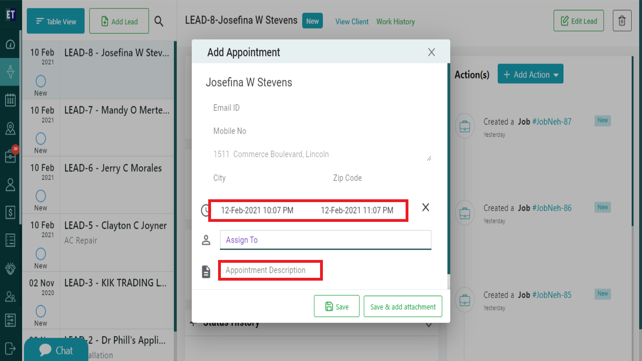The height and width of the screenshot is (361, 642).
Task: Open the jobs briefcase icon with badge
Action: coord(10,156)
